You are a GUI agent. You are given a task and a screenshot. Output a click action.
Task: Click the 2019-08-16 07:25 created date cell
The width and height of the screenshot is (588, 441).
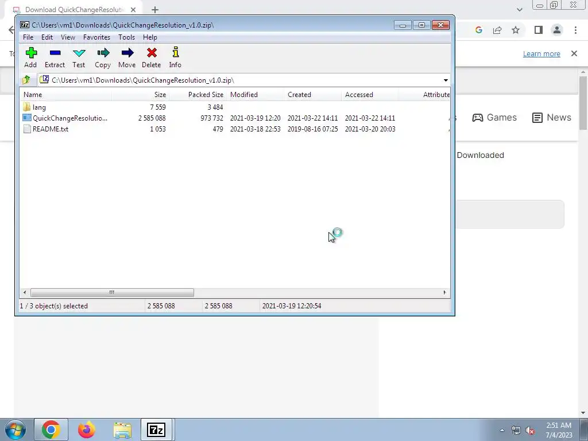tap(313, 129)
